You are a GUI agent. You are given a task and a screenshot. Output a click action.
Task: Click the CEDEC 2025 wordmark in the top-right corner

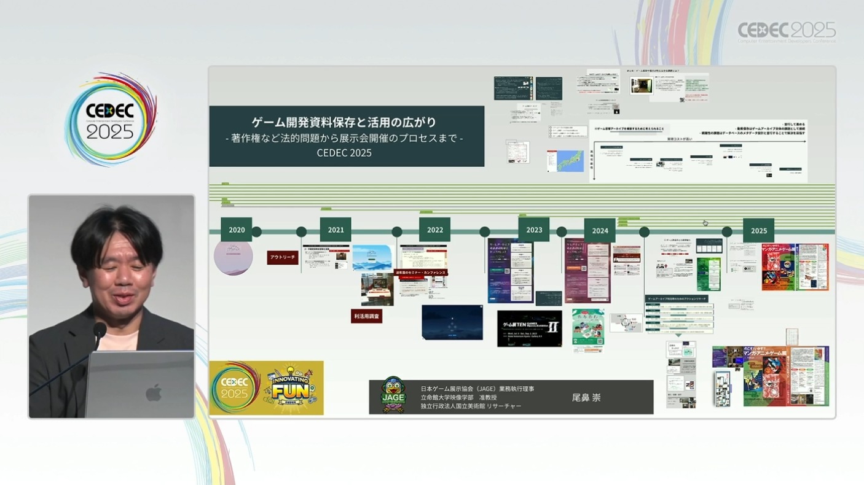[x=787, y=31]
